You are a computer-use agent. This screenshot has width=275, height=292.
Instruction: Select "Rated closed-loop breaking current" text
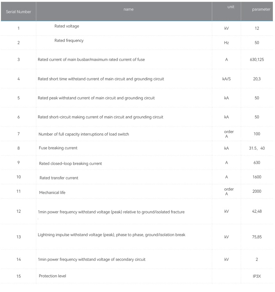click(x=70, y=164)
